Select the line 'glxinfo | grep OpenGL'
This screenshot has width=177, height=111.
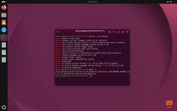point(82,36)
